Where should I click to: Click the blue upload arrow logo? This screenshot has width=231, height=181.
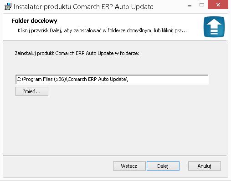[x=214, y=27]
